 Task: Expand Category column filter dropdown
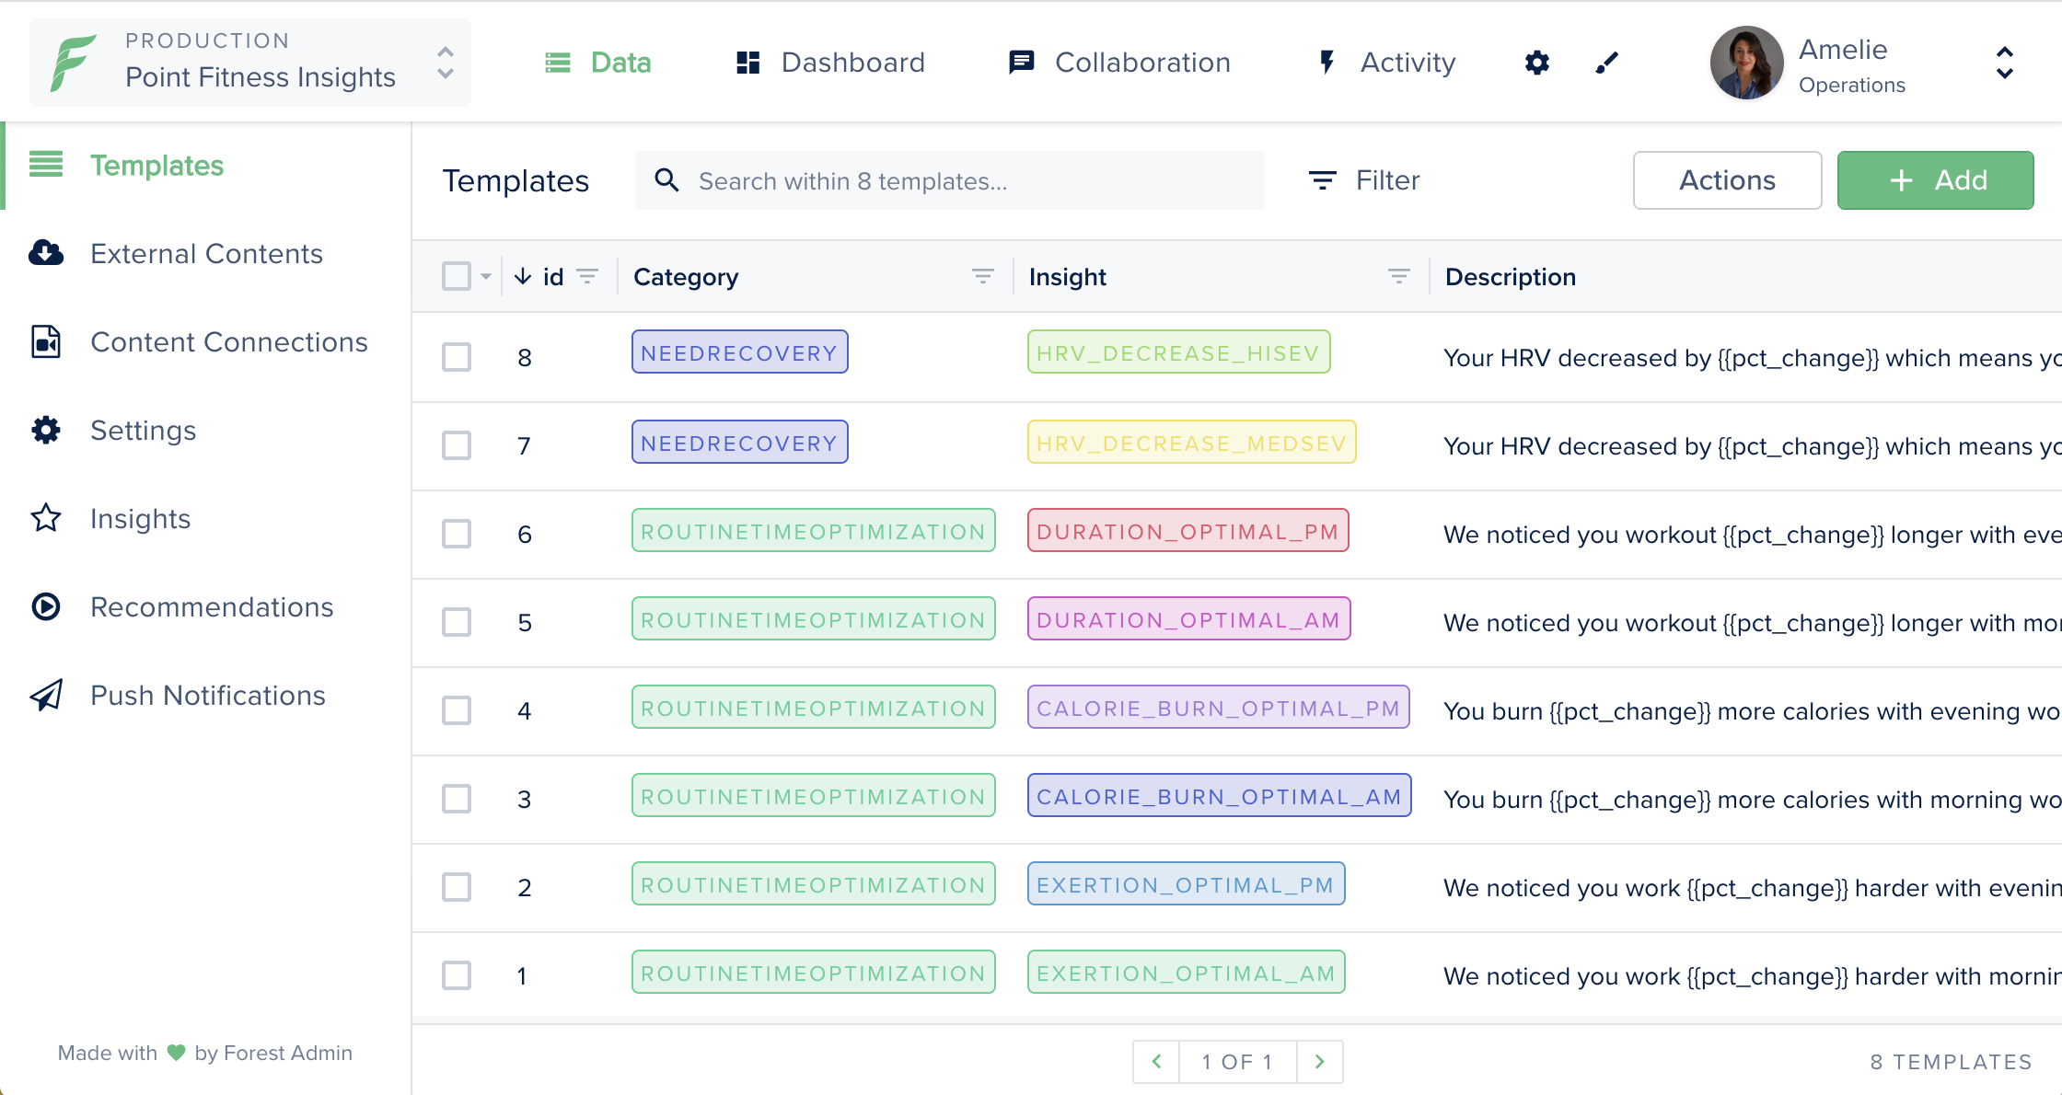(x=983, y=275)
